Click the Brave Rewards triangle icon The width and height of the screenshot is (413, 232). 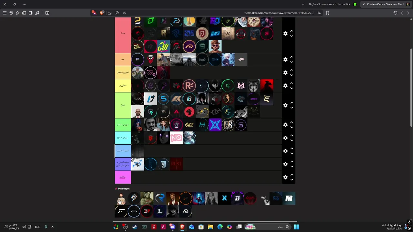[94, 13]
